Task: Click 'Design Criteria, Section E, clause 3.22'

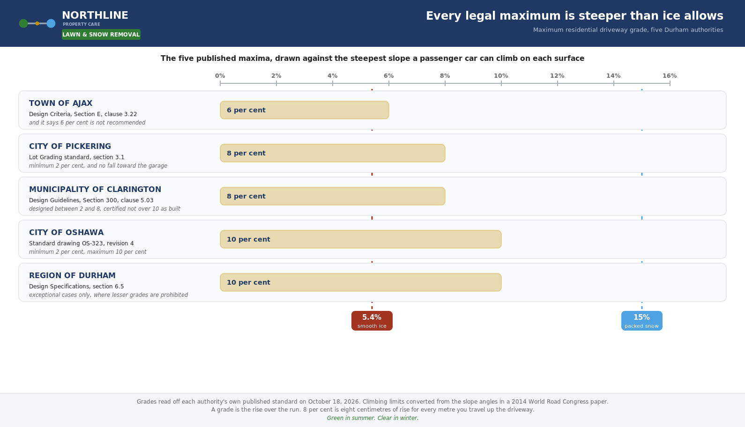Action: (83, 114)
